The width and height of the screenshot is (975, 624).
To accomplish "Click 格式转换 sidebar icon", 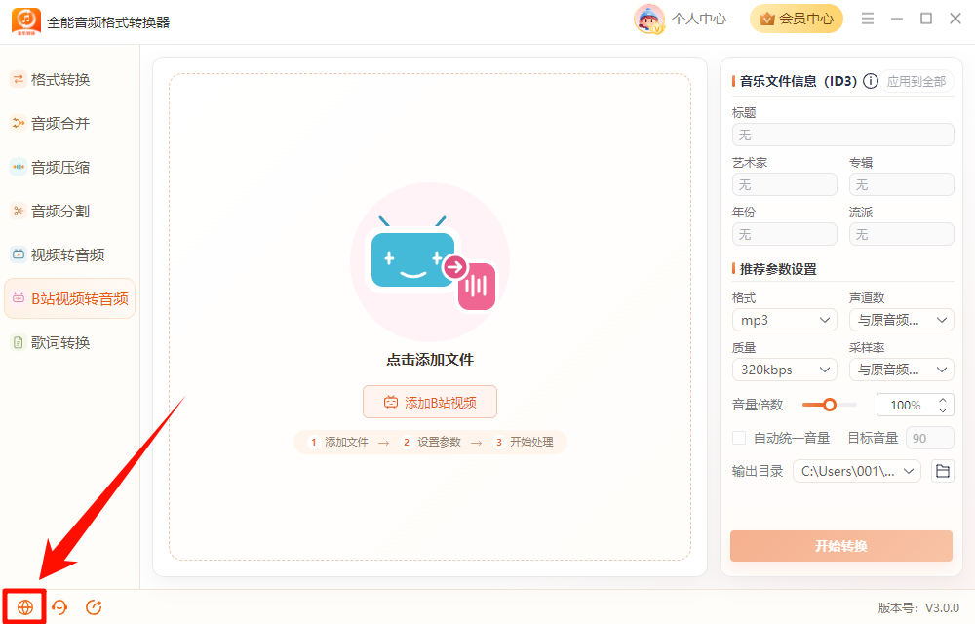I will coord(19,79).
